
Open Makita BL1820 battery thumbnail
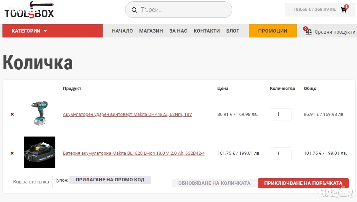click(x=40, y=152)
